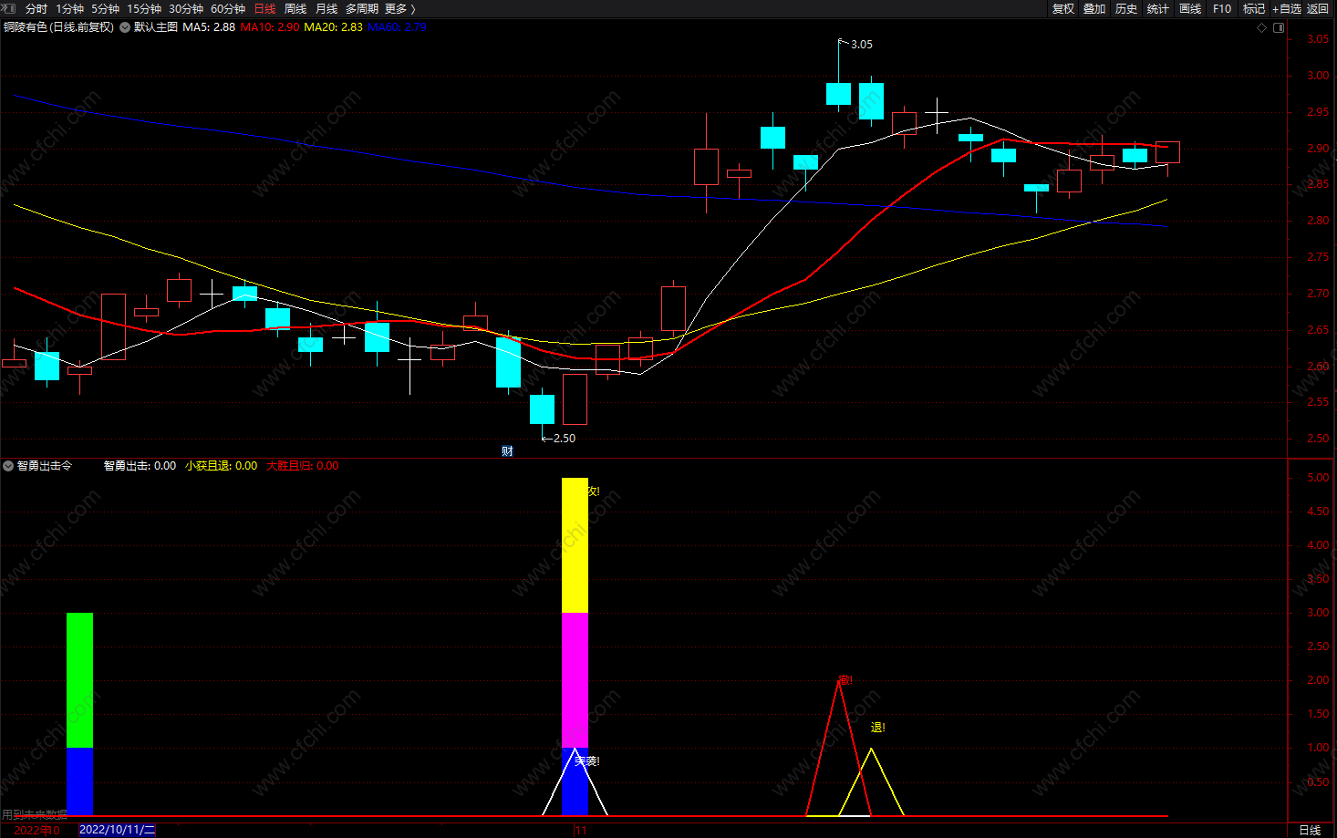Viewport: 1337px width, 838px height.
Task: Select the 60分钟 period tab
Action: [228, 8]
